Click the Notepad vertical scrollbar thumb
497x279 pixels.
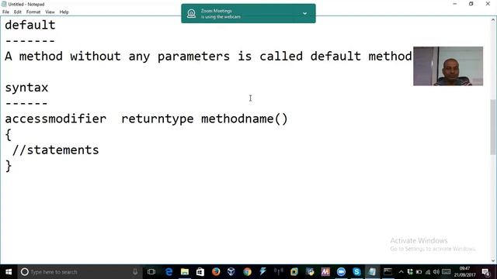pyautogui.click(x=493, y=127)
